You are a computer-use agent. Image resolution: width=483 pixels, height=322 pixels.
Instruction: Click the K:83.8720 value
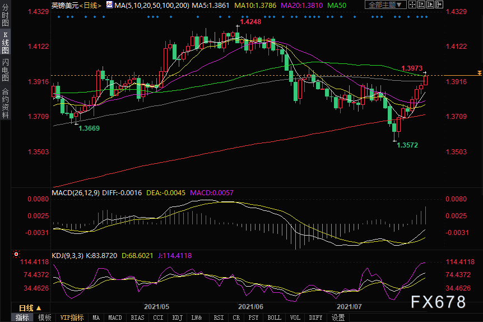[101, 256]
